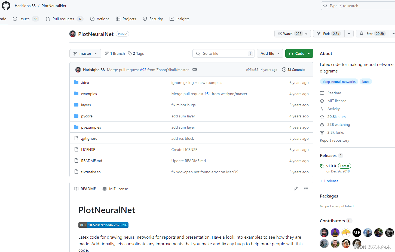Viewport: 395px width, 252px height.
Task: Expand the commit message ellipsis icon
Action: (195, 69)
